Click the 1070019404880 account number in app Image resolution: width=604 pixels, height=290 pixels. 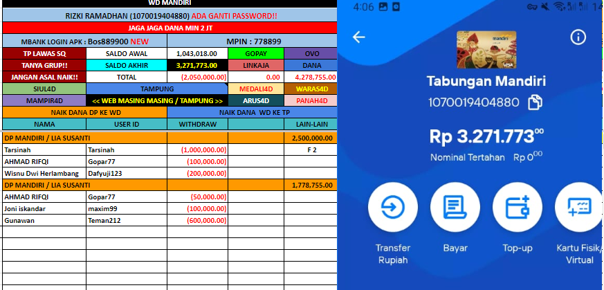click(474, 102)
